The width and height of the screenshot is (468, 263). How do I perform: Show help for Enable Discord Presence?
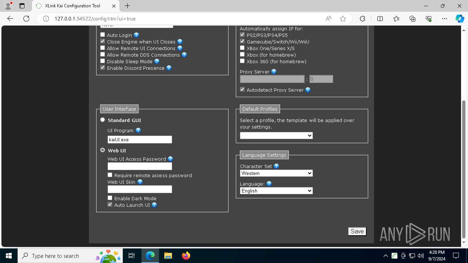169,68
